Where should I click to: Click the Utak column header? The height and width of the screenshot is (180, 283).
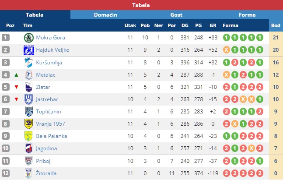click(x=130, y=25)
